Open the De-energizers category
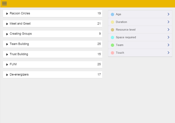175x123 pixels. pyautogui.click(x=53, y=75)
